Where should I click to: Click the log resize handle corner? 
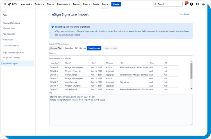(x=192, y=124)
